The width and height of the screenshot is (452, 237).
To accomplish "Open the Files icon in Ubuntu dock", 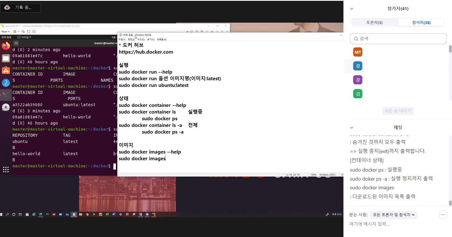I will 6,58.
